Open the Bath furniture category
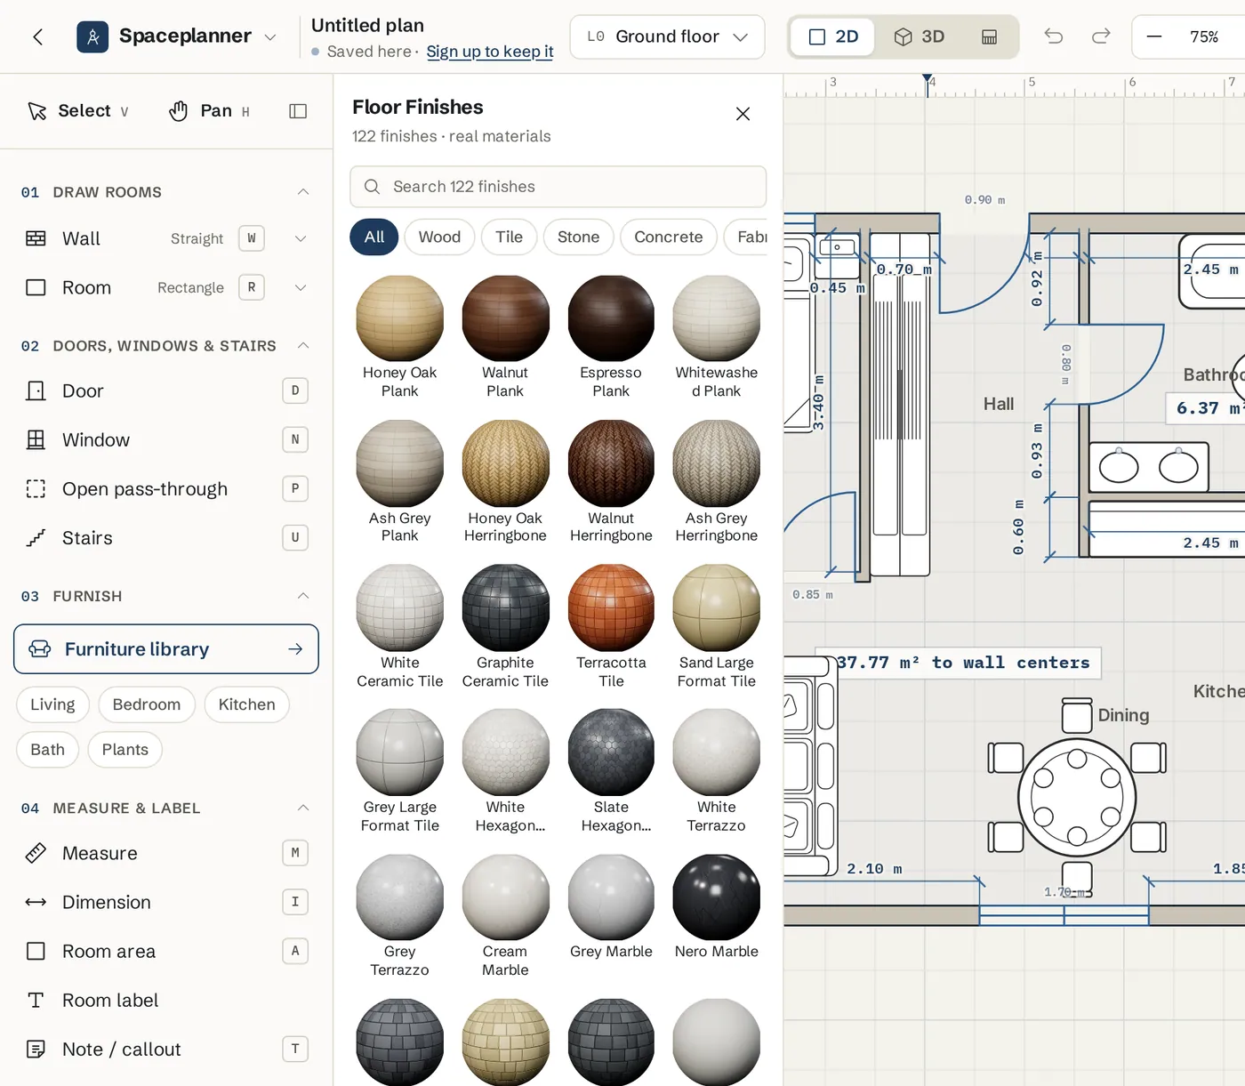The image size is (1245, 1086). tap(47, 750)
